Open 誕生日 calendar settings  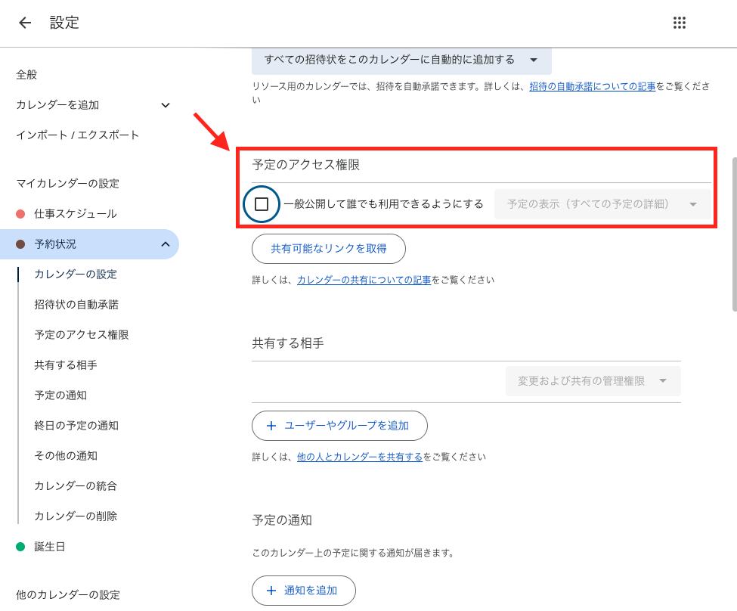pos(49,547)
